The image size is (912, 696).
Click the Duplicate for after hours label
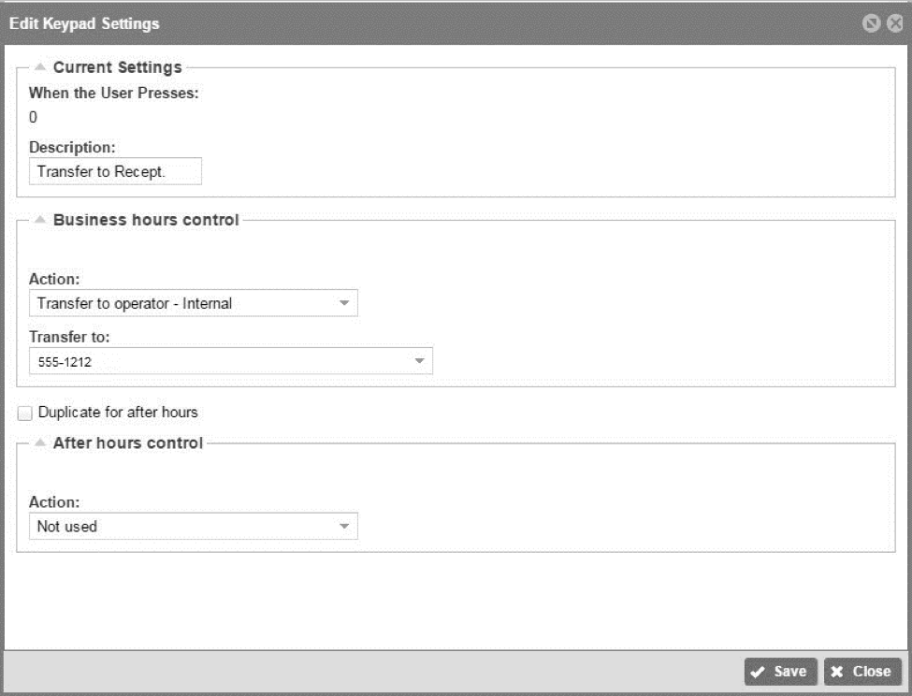click(x=118, y=413)
